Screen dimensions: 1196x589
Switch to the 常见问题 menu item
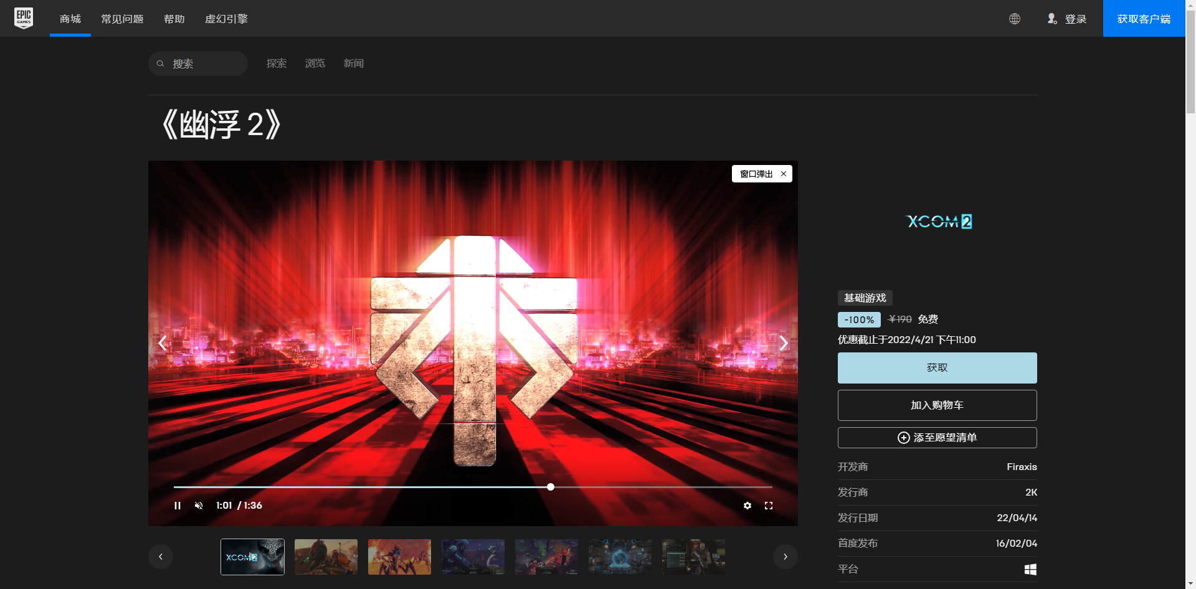pyautogui.click(x=122, y=19)
